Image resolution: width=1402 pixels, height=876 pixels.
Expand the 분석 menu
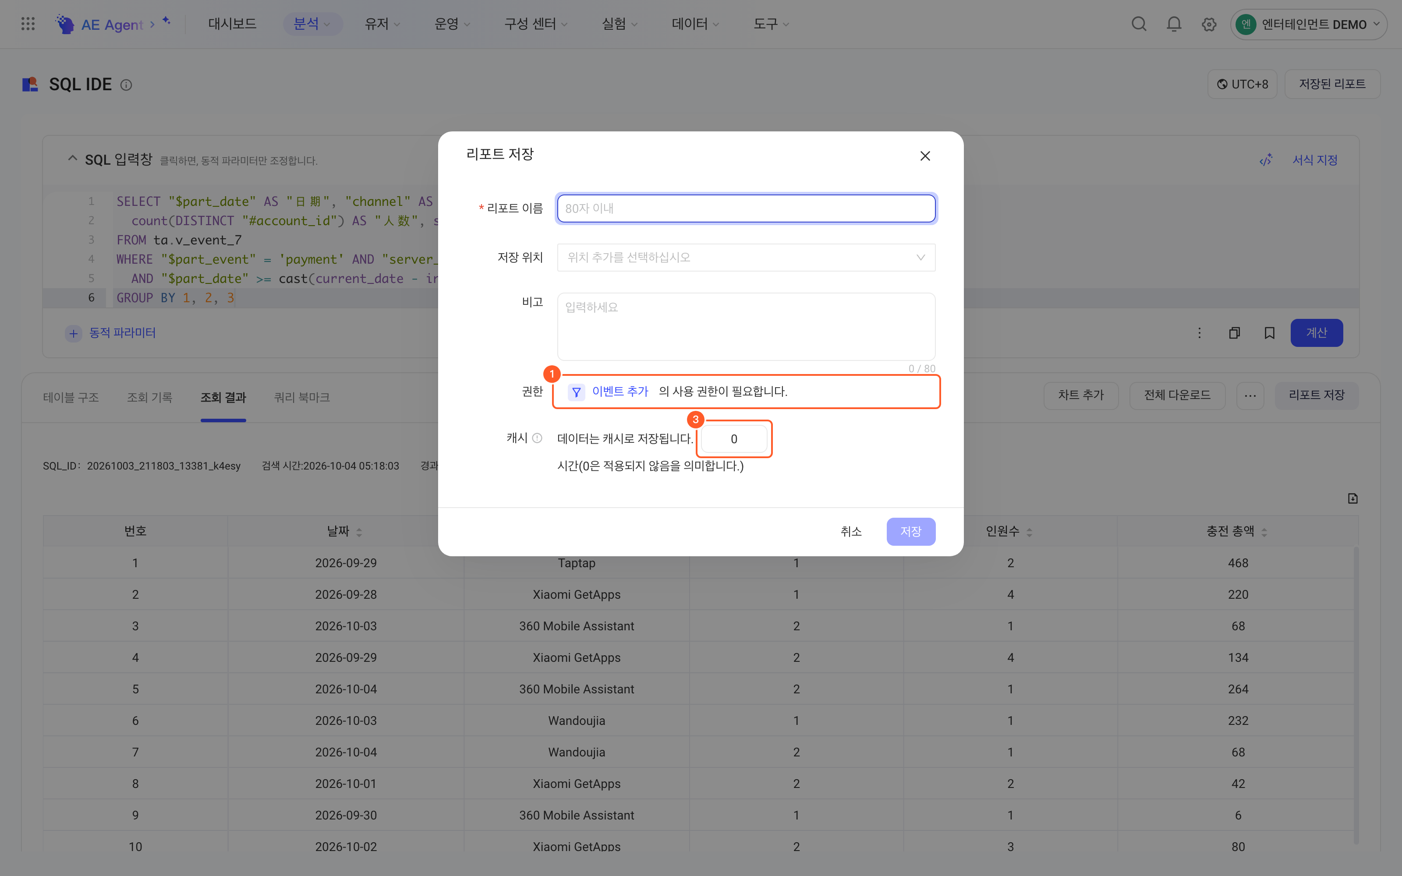pos(312,24)
